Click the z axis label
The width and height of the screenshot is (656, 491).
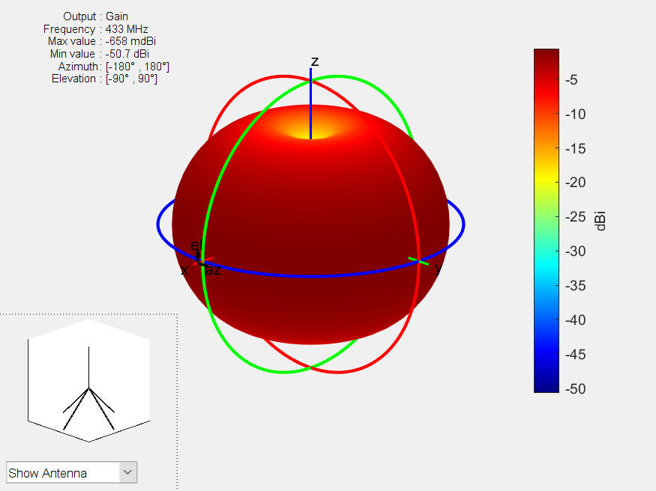[x=315, y=61]
